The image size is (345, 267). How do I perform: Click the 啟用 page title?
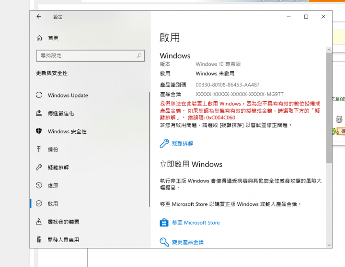tap(170, 37)
